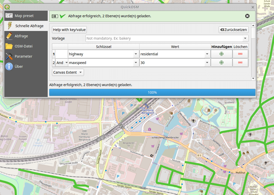Expand the Canvas Extent dropdown
Viewport: 274px width, 195px height.
(x=68, y=72)
